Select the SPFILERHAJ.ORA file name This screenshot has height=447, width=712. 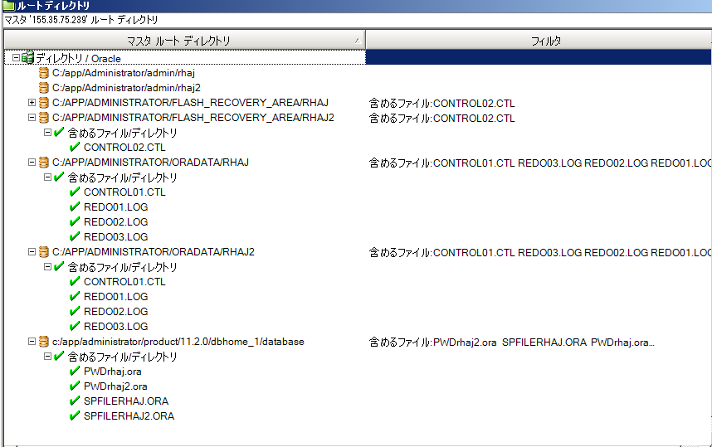(x=126, y=401)
